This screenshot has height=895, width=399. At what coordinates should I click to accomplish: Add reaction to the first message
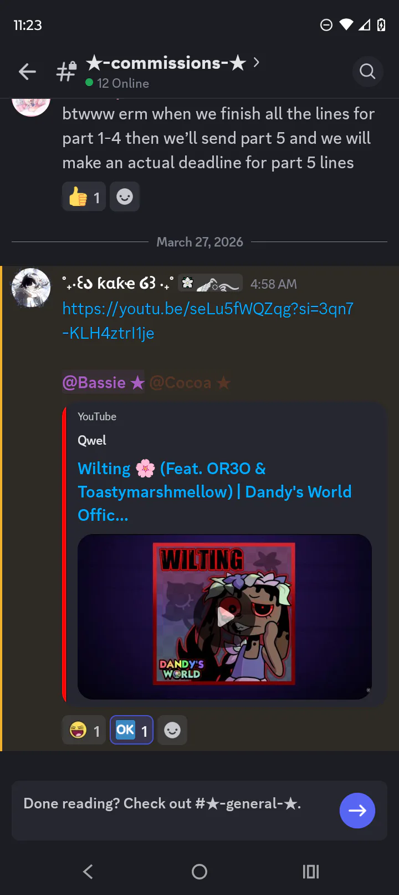pos(125,197)
